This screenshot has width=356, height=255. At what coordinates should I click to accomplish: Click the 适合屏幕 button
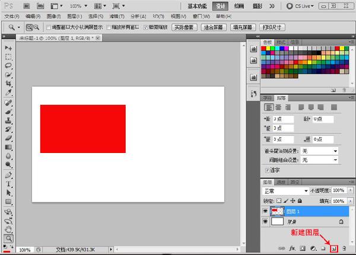[x=214, y=27]
